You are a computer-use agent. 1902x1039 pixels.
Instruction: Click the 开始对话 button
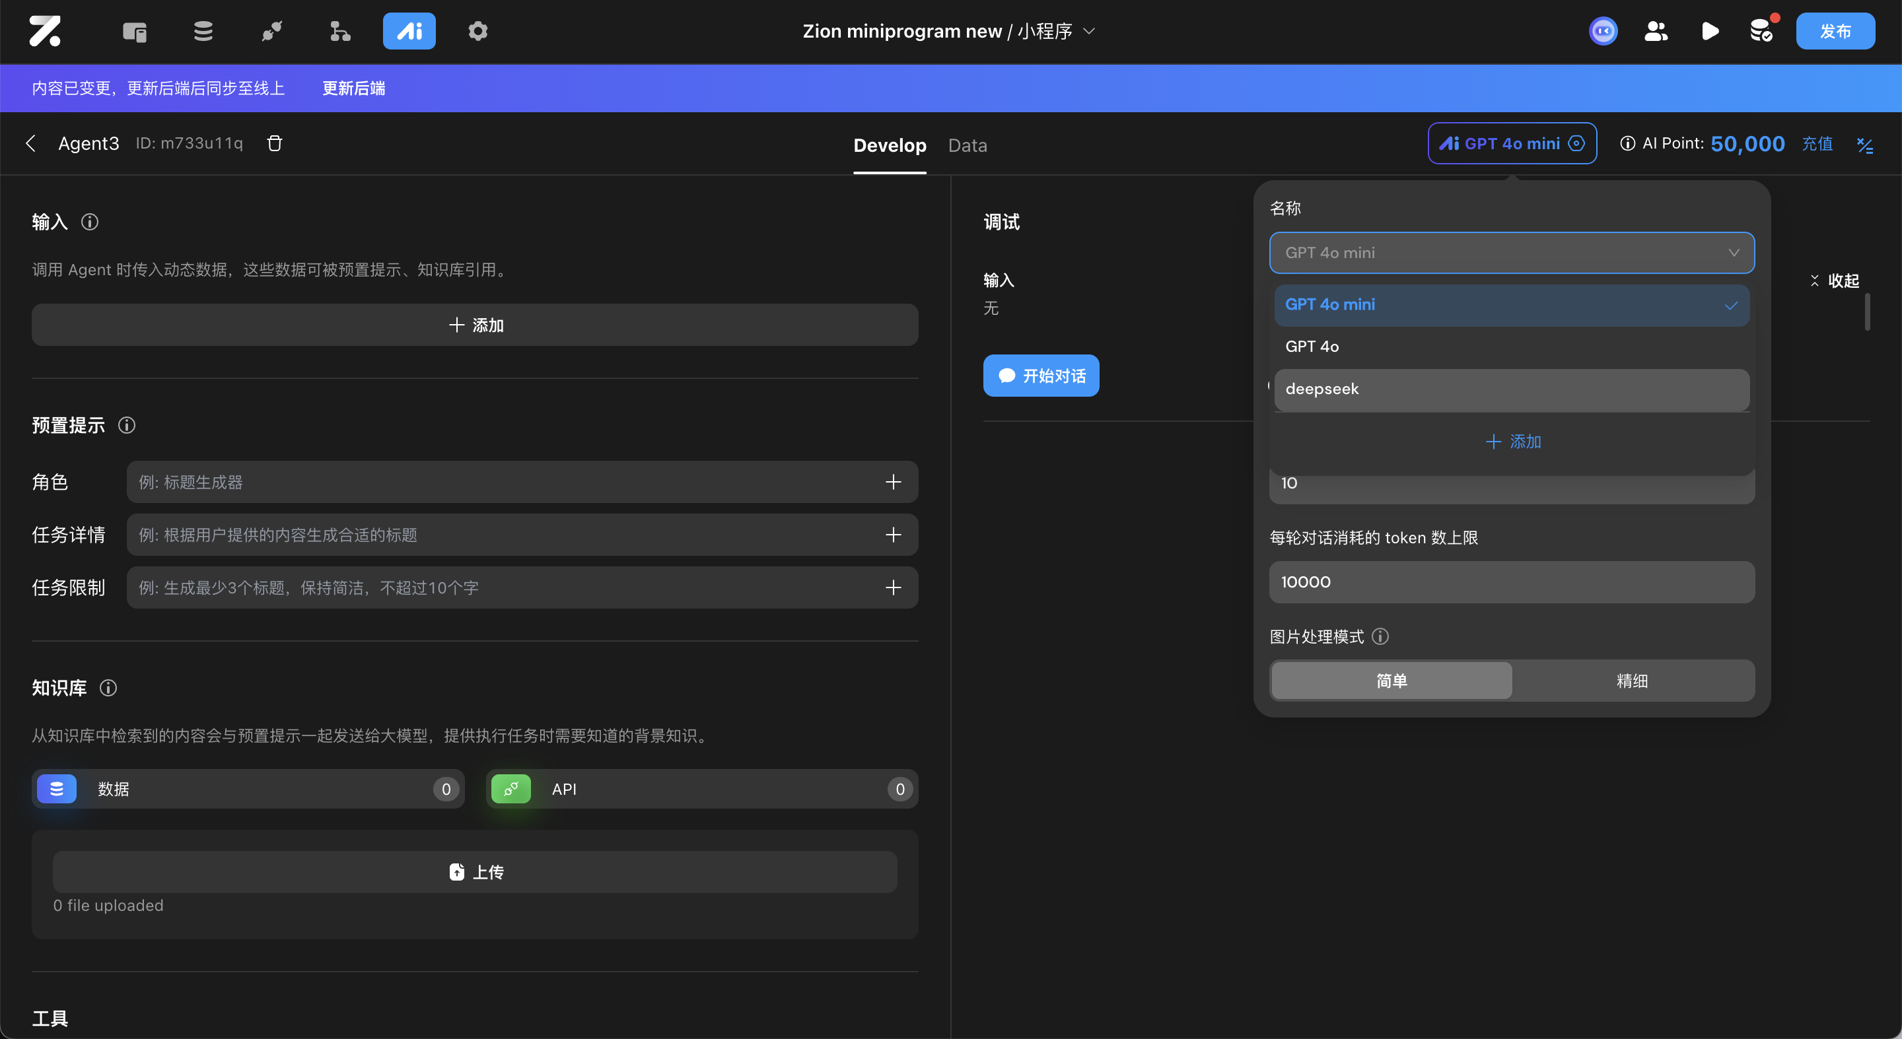[1040, 376]
